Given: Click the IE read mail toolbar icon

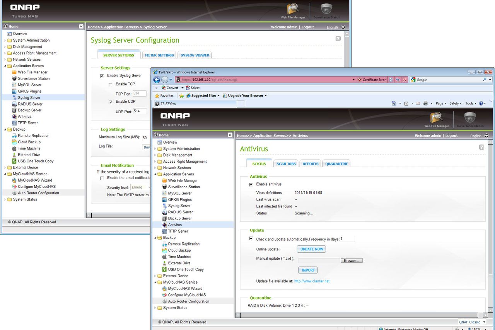Looking at the screenshot, I should click(418, 103).
